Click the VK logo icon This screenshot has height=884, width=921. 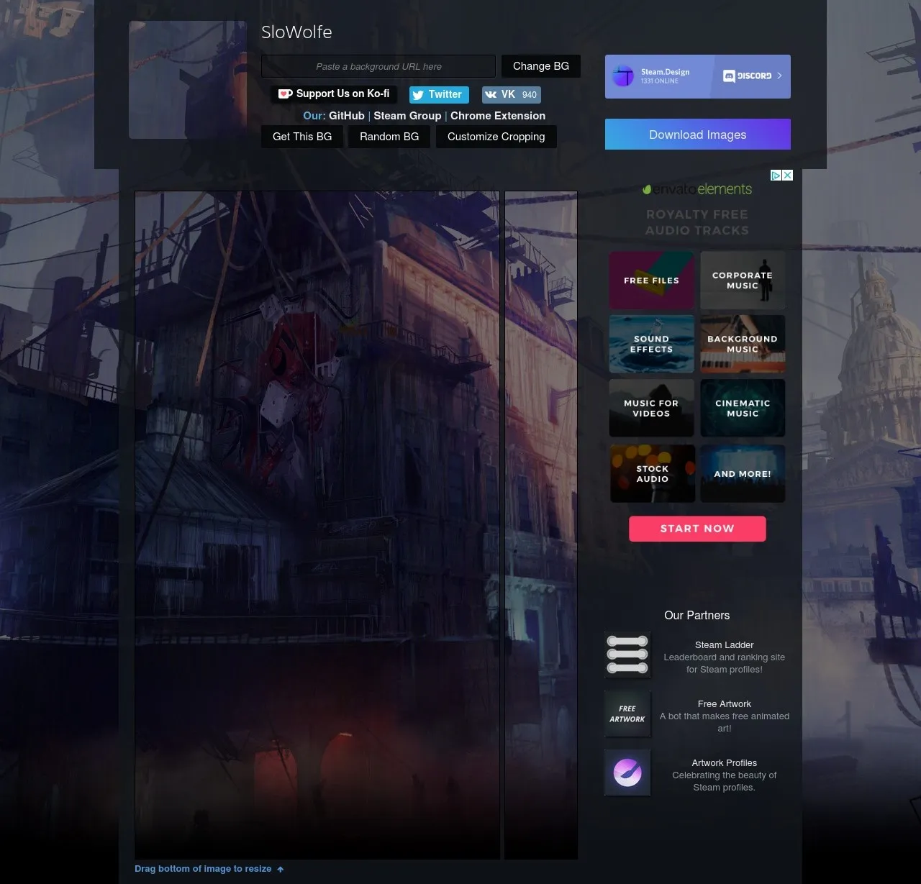point(491,95)
